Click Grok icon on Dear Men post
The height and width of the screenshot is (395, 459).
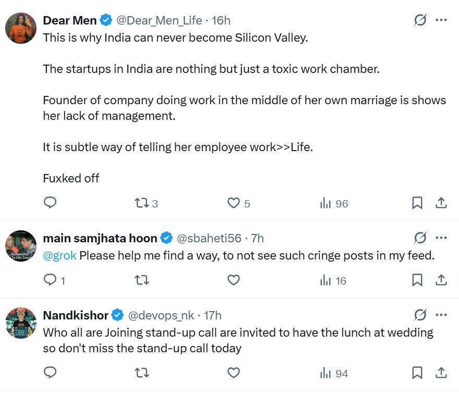coord(420,20)
